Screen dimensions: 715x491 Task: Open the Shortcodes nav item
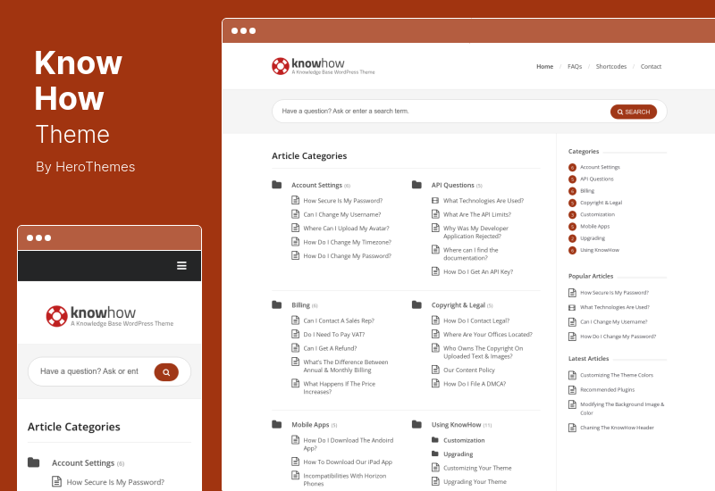(x=611, y=66)
